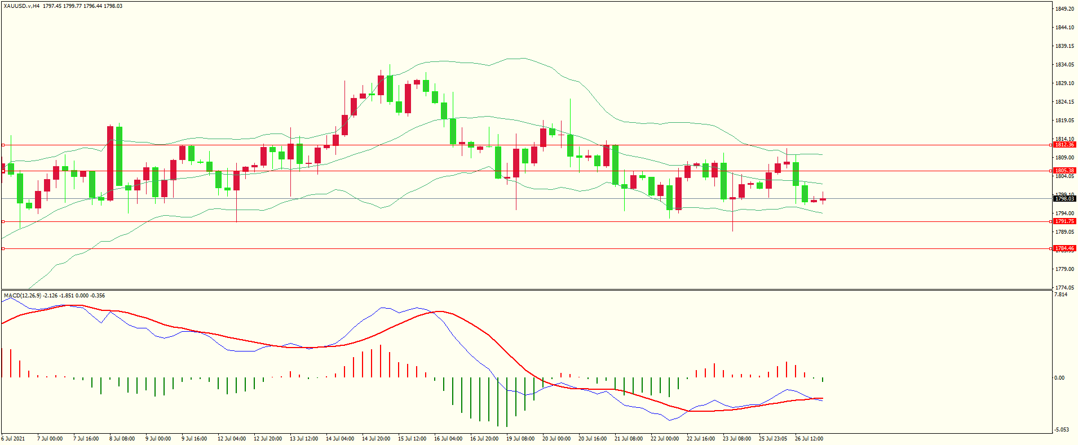Click the 26 Jul 12:00 time label
1078x445 pixels.
point(809,439)
